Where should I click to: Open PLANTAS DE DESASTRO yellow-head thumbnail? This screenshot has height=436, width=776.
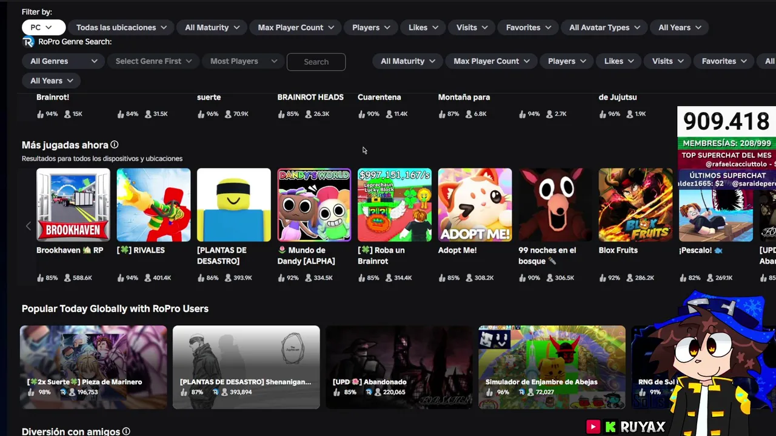233,205
